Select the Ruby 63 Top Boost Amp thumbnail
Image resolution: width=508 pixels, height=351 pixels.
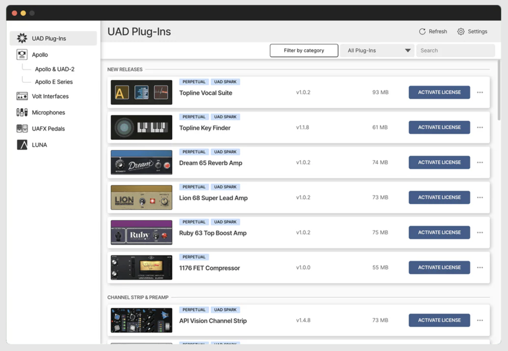tap(141, 232)
